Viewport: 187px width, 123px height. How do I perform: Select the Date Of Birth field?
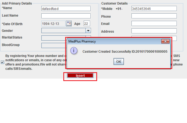click(x=53, y=24)
